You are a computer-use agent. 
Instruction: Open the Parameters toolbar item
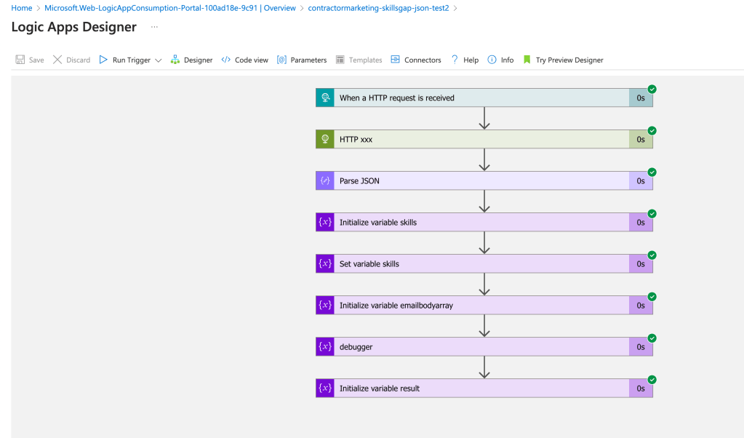click(x=302, y=60)
